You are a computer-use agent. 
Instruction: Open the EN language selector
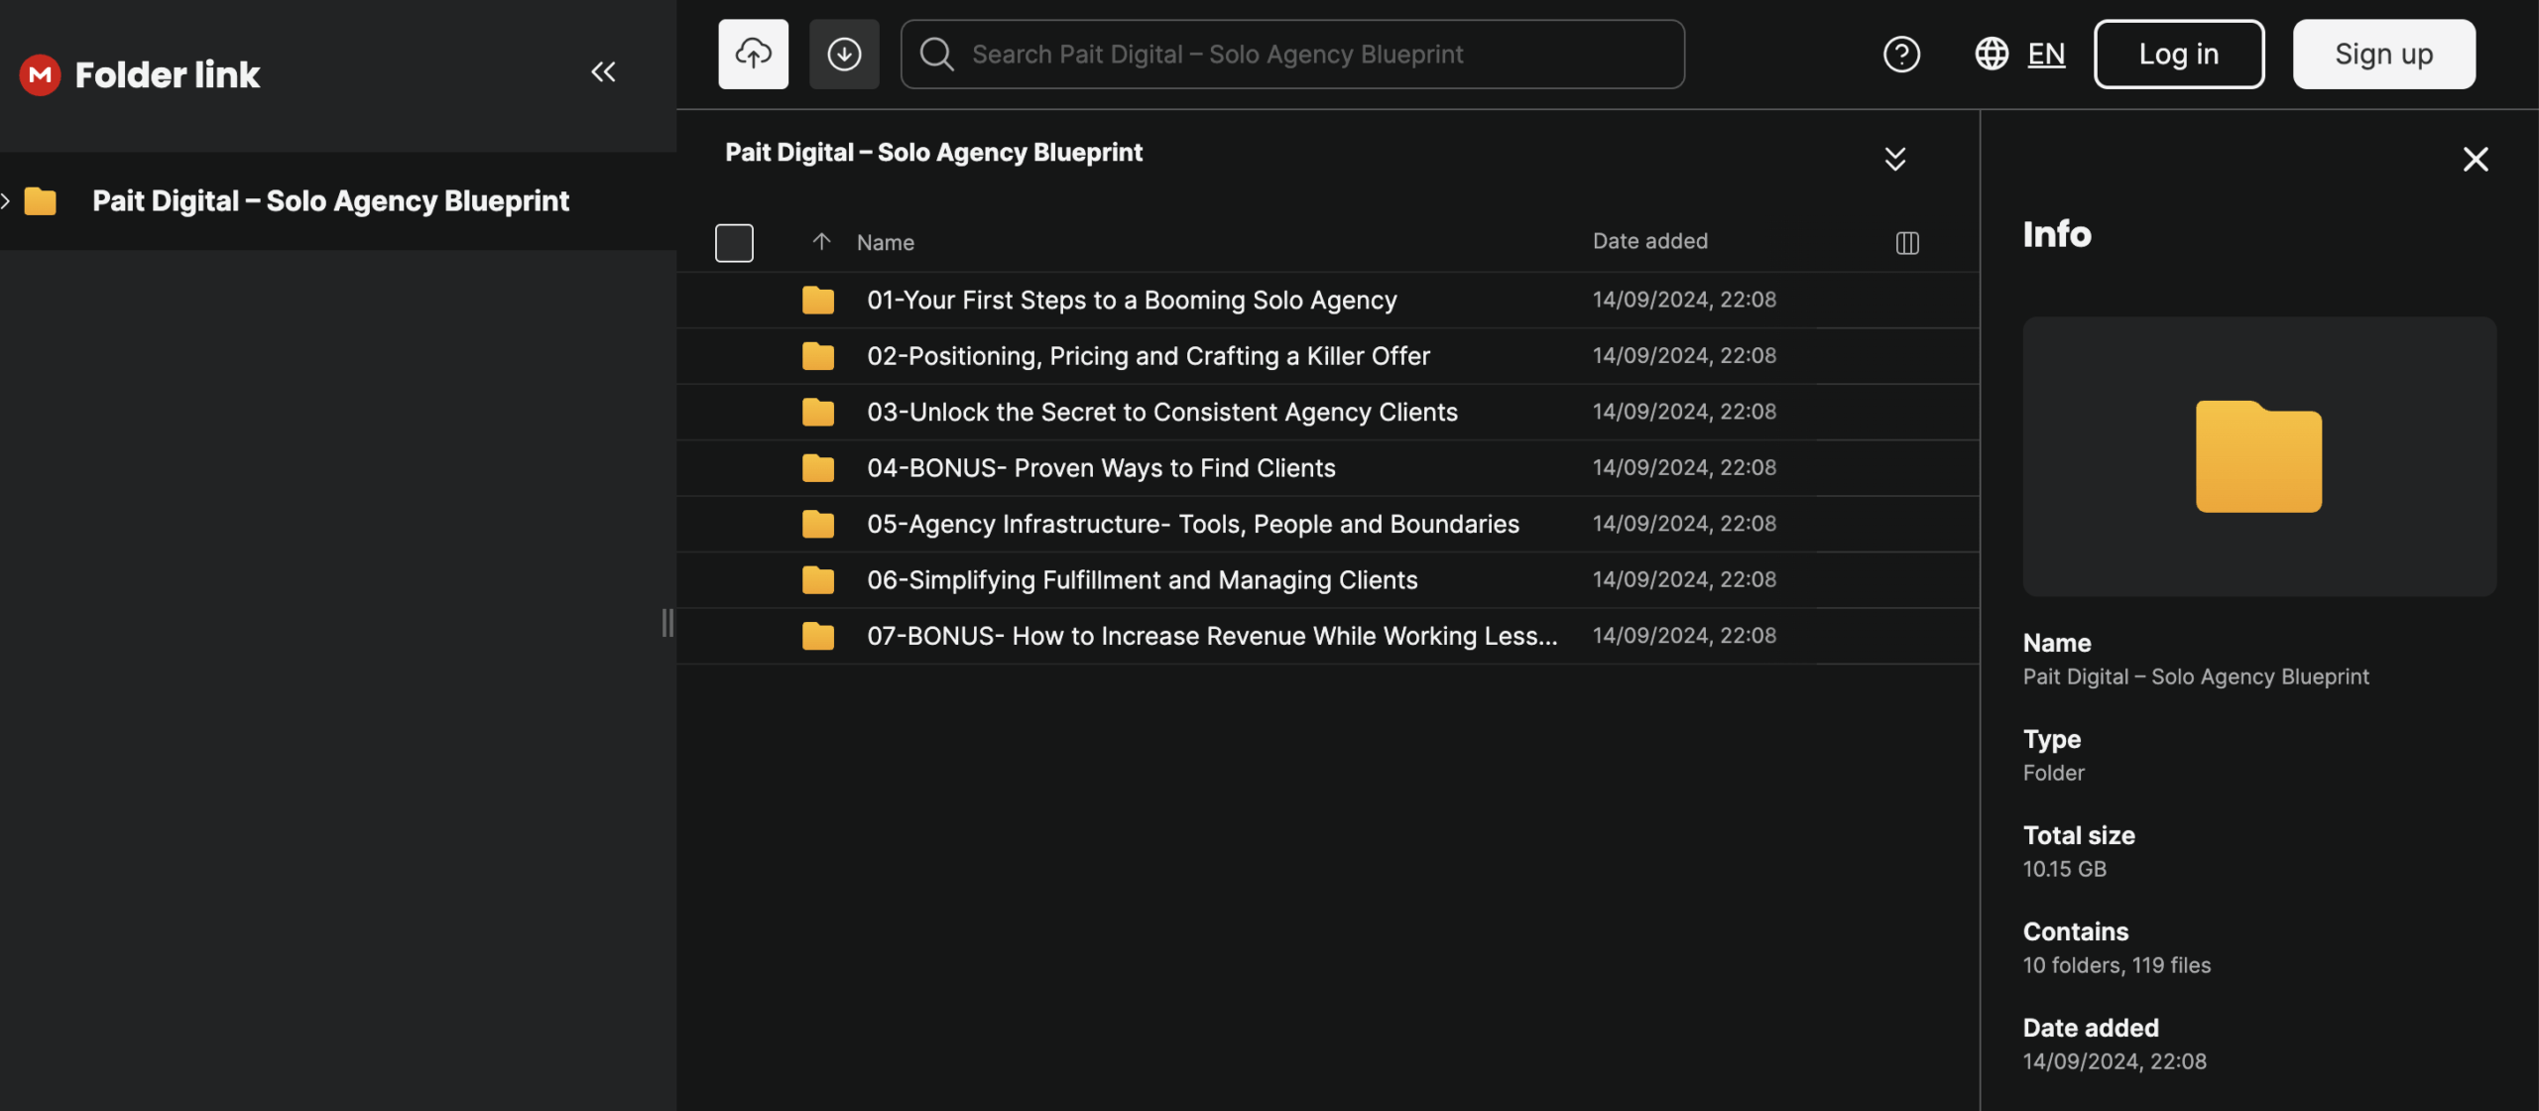pos(2046,54)
